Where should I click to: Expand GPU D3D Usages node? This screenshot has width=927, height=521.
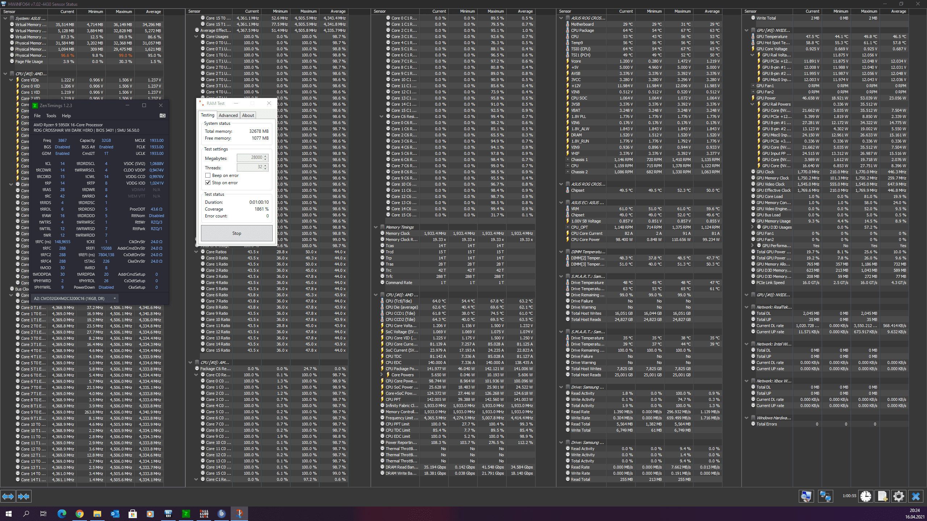pos(752,227)
